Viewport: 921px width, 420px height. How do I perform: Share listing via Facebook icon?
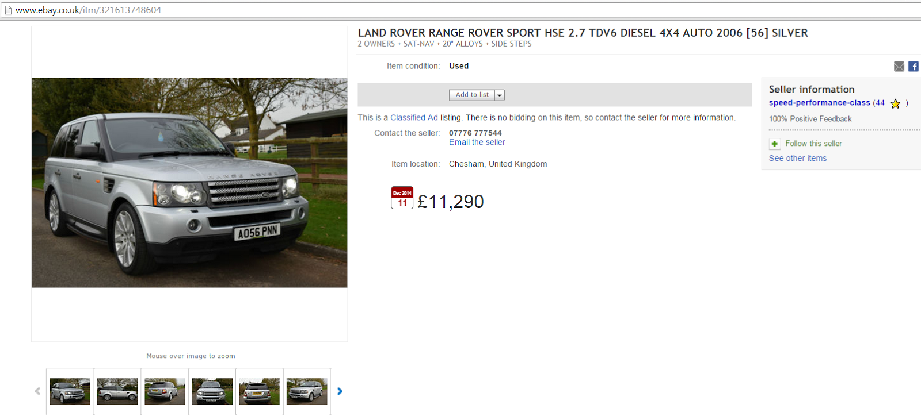(914, 67)
